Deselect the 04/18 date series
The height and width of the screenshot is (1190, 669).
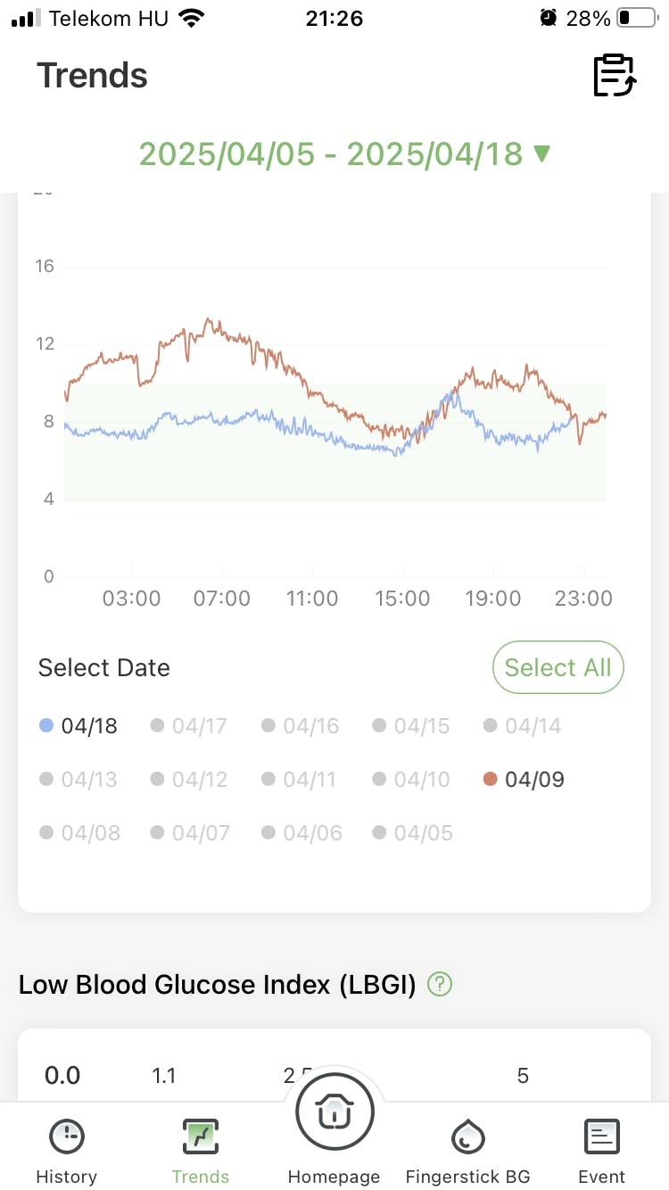78,726
